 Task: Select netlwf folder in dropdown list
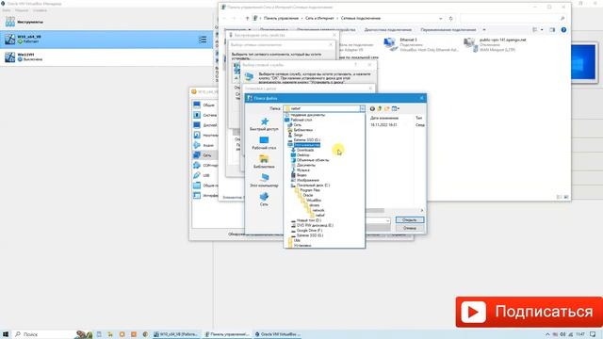click(x=319, y=216)
